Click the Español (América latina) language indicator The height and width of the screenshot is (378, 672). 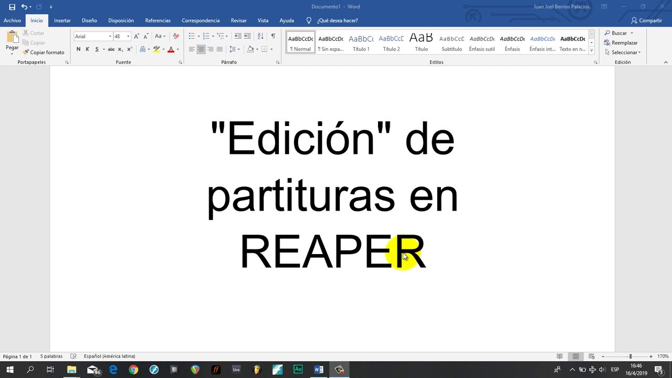[109, 356]
